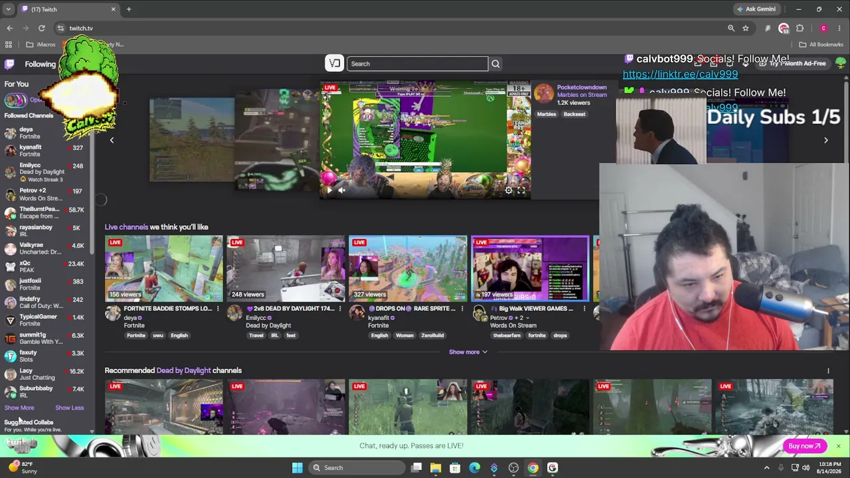Expand Show more live channels
The width and height of the screenshot is (850, 478).
click(468, 352)
